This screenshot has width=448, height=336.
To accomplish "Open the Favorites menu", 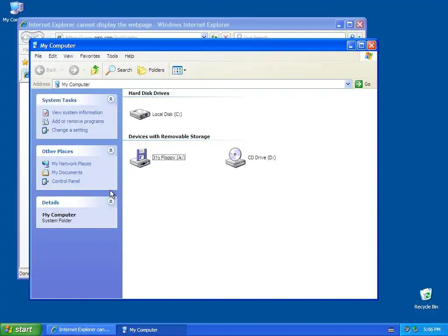I will tap(90, 56).
